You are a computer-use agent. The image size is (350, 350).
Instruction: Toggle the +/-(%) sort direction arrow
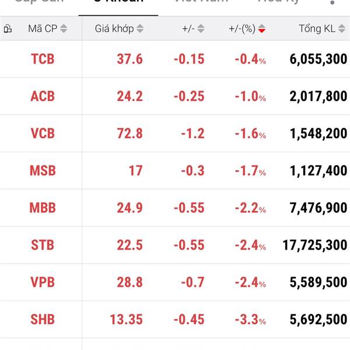tap(261, 29)
